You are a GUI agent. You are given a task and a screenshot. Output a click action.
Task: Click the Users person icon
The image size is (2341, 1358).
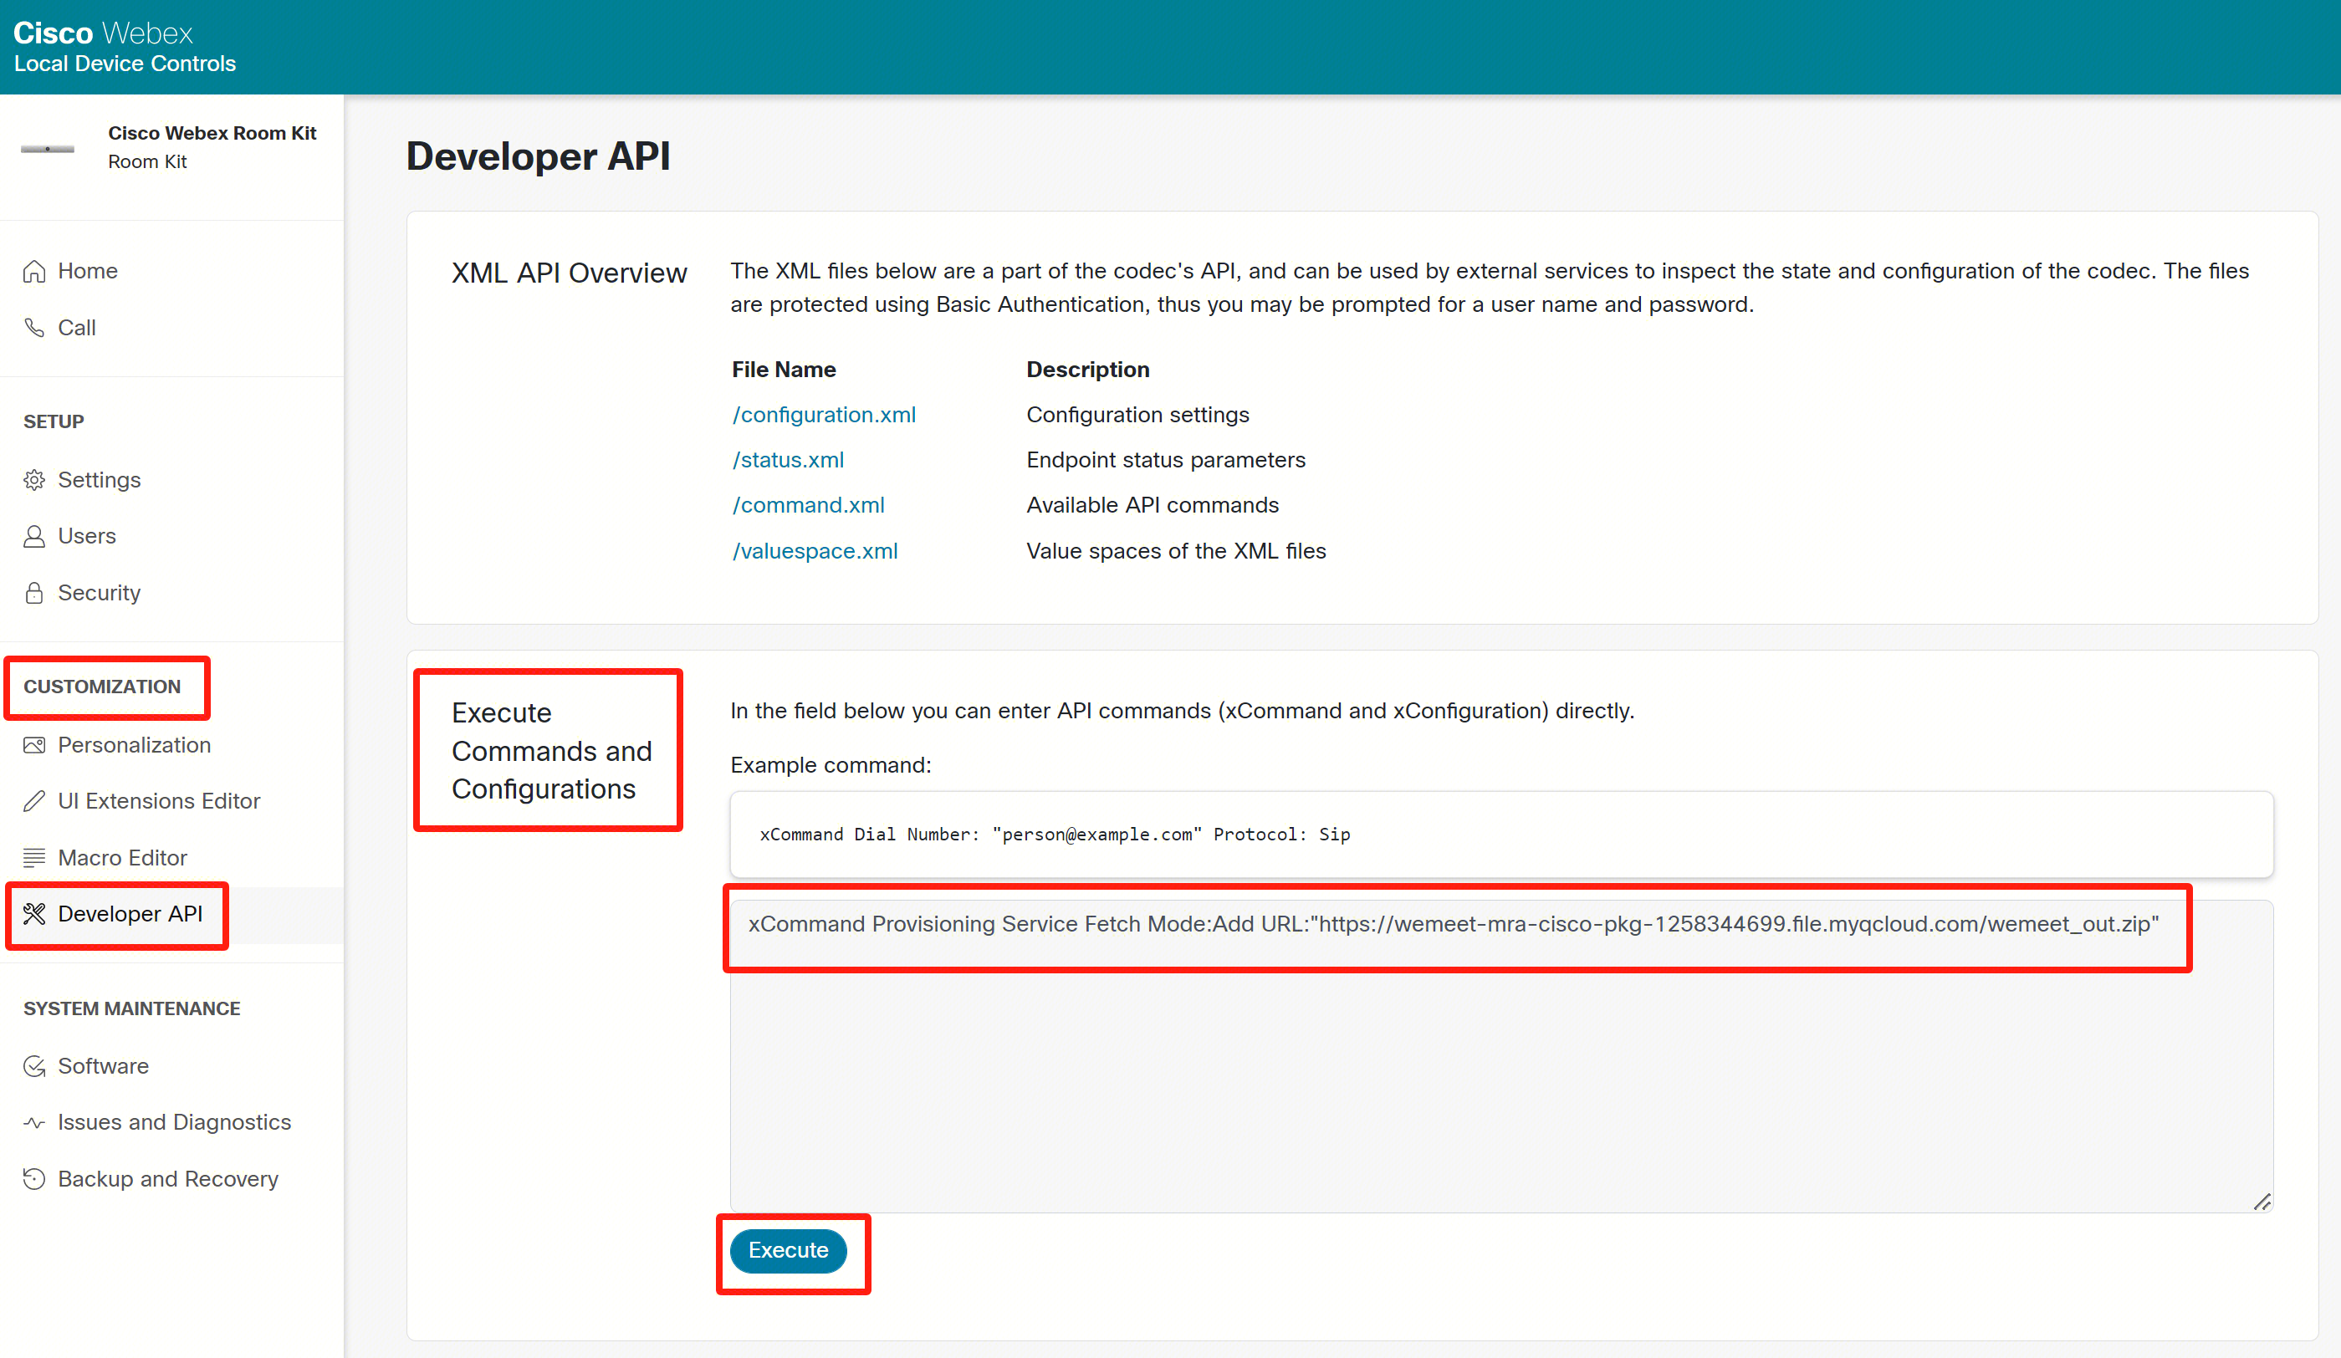[x=34, y=536]
